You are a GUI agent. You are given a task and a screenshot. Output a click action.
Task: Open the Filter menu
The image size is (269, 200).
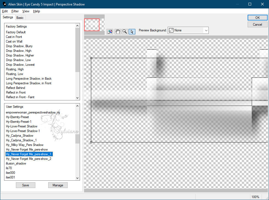15,11
